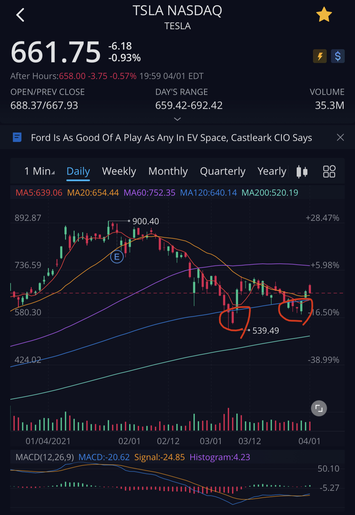Switch to the Yearly chart tab
This screenshot has height=515, width=355.
pyautogui.click(x=272, y=171)
